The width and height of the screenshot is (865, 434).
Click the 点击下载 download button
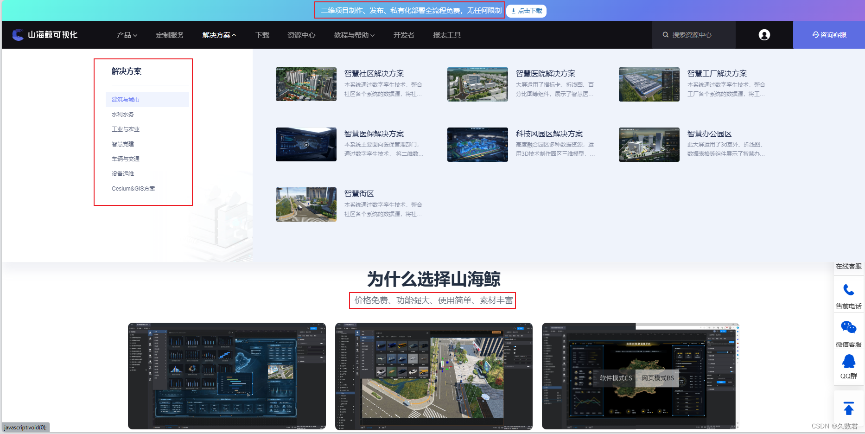tap(527, 11)
